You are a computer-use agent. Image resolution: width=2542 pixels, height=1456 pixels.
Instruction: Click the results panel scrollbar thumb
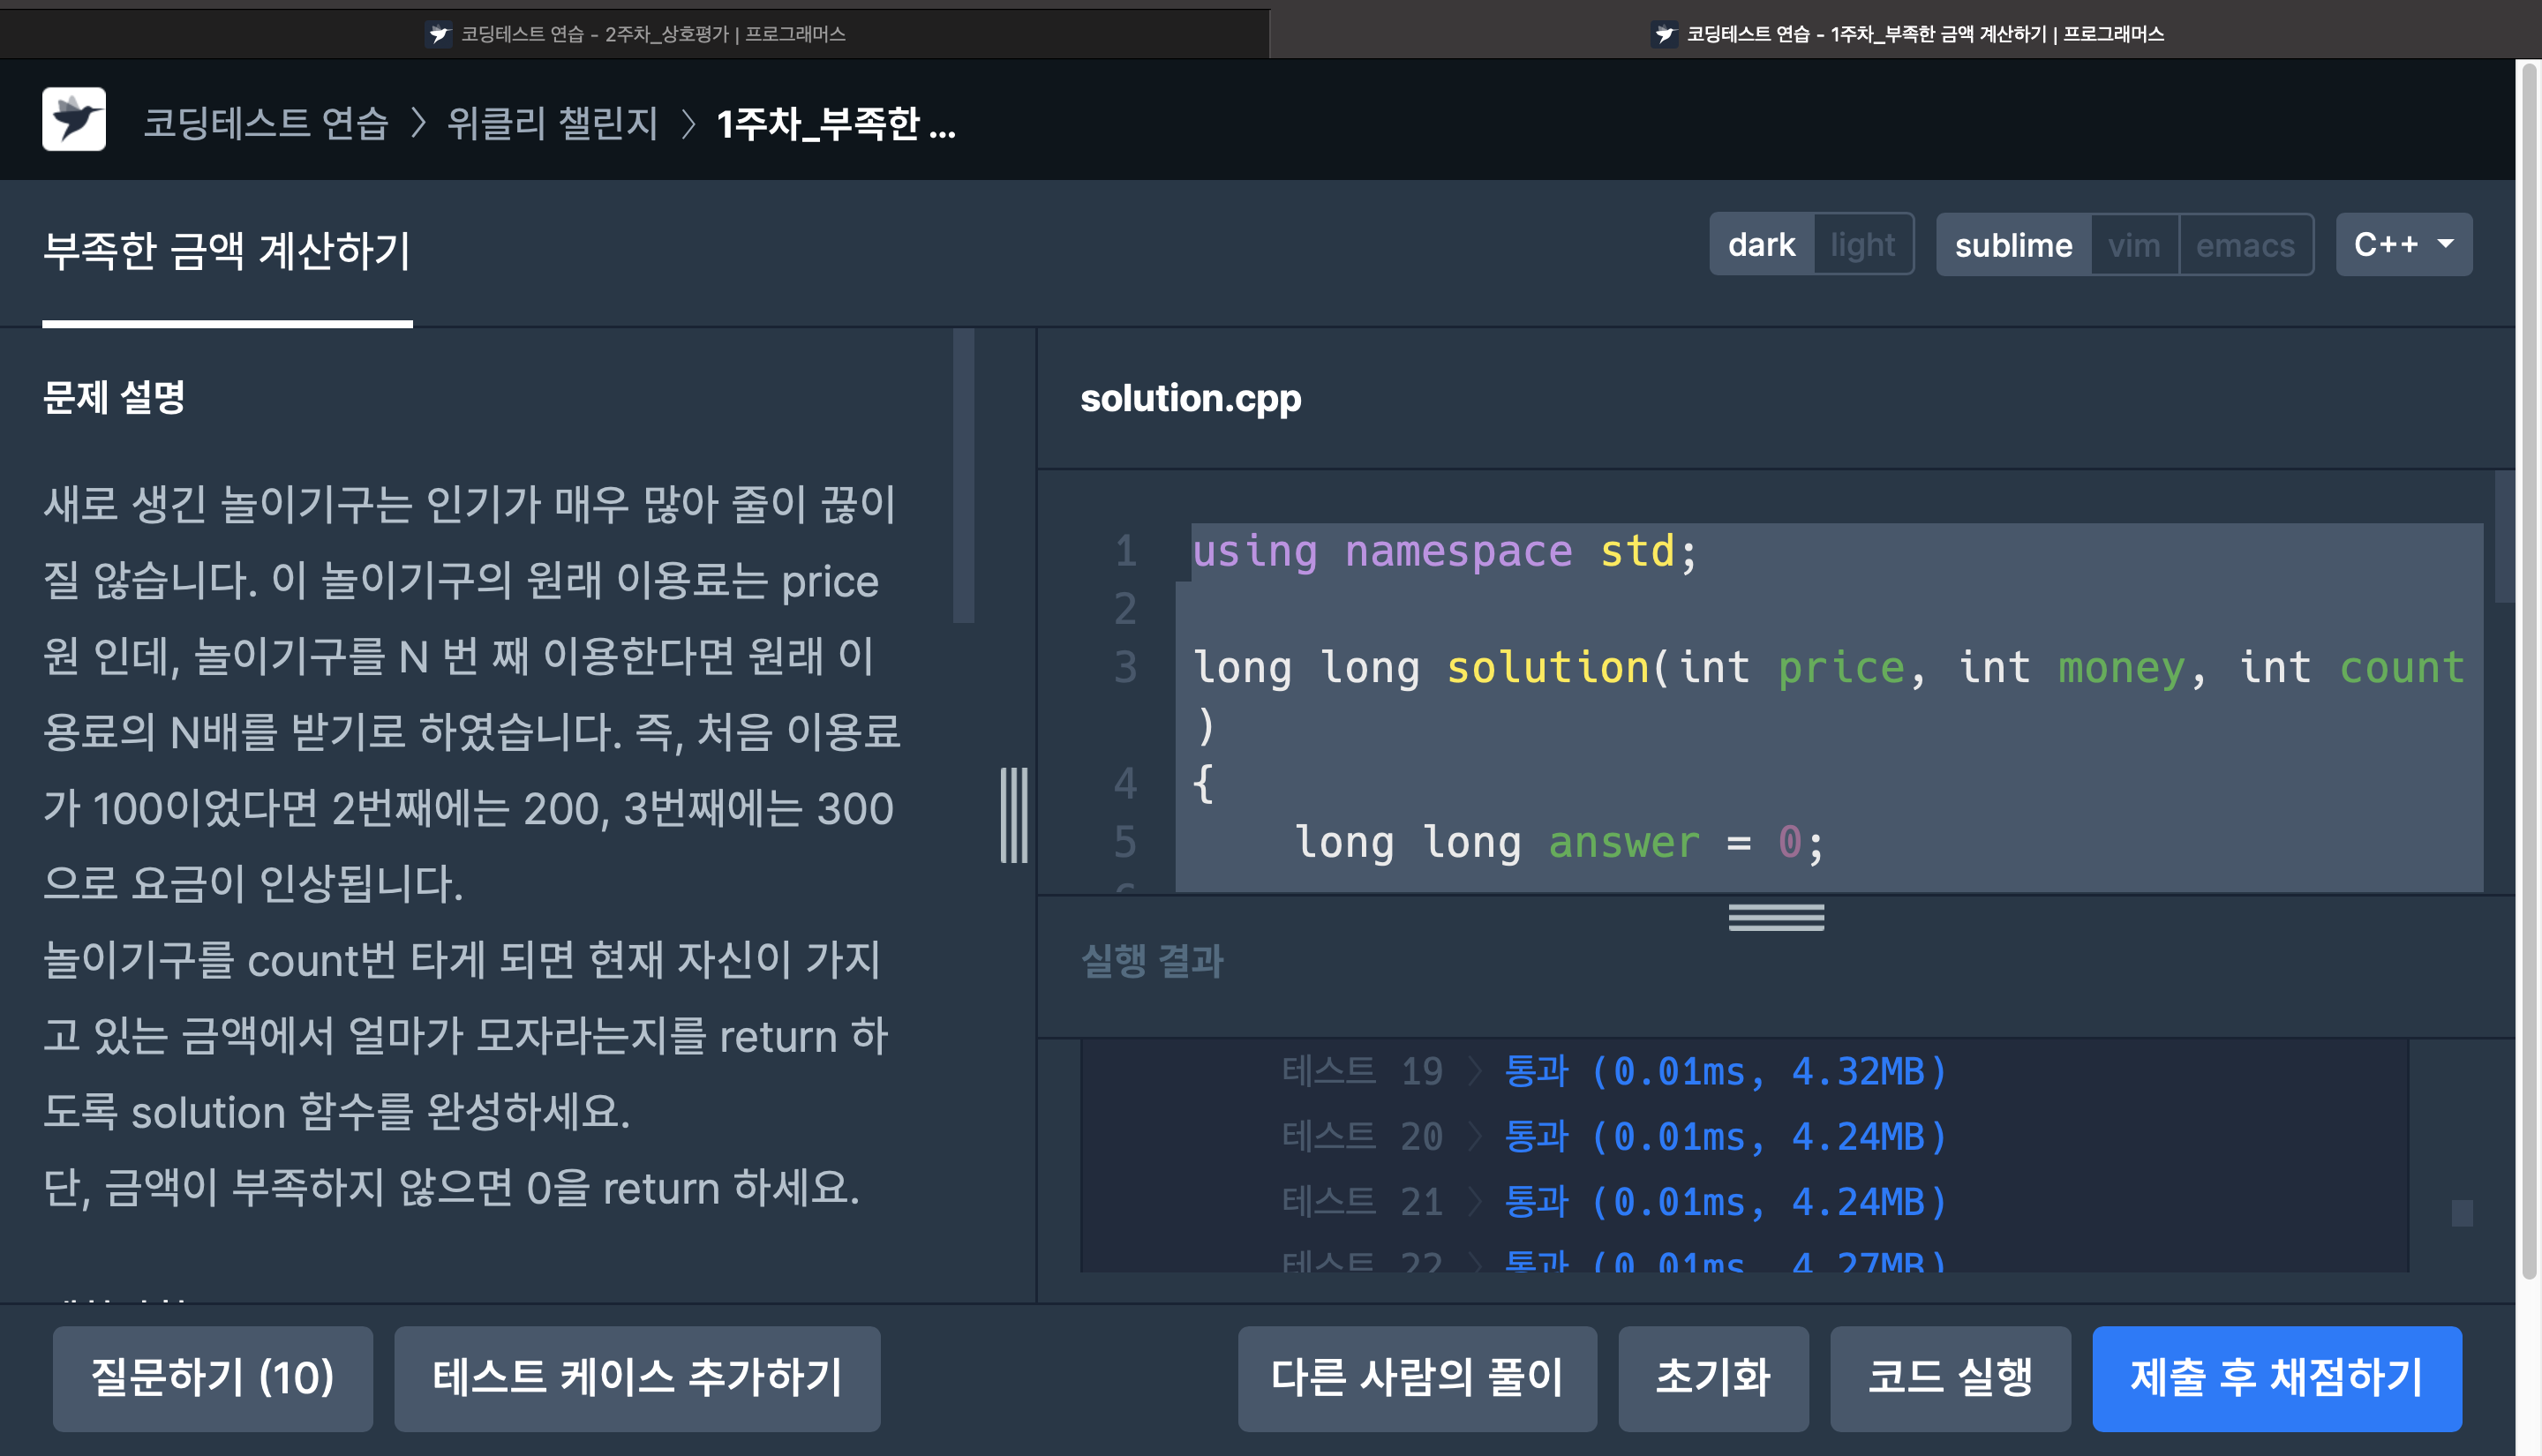pos(2461,1213)
